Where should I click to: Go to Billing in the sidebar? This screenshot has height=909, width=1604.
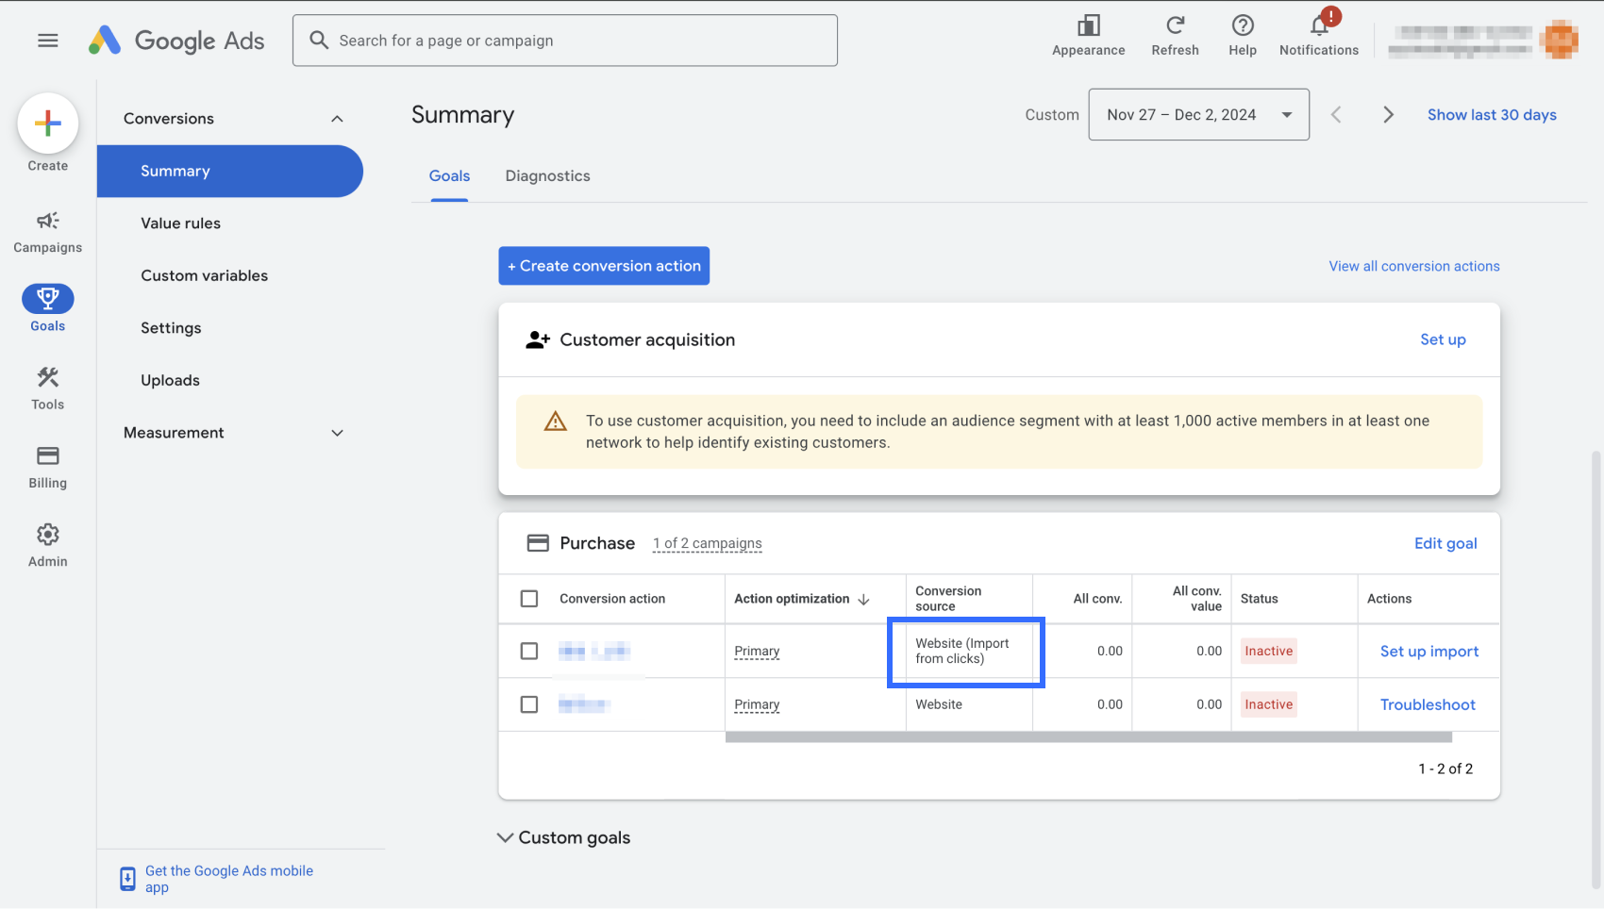point(48,467)
